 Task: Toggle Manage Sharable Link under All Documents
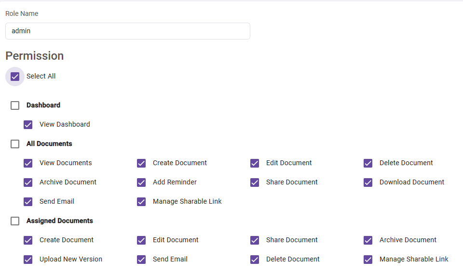point(141,202)
